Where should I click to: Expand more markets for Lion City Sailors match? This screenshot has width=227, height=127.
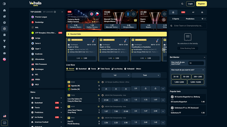tap(163, 100)
